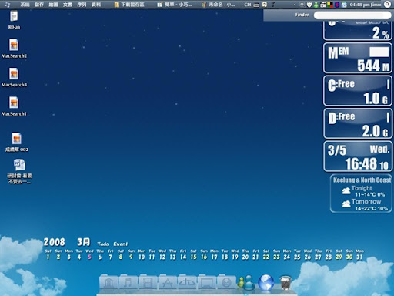Open the fifth menu bar item 序列
The image size is (394, 296).
tap(82, 5)
